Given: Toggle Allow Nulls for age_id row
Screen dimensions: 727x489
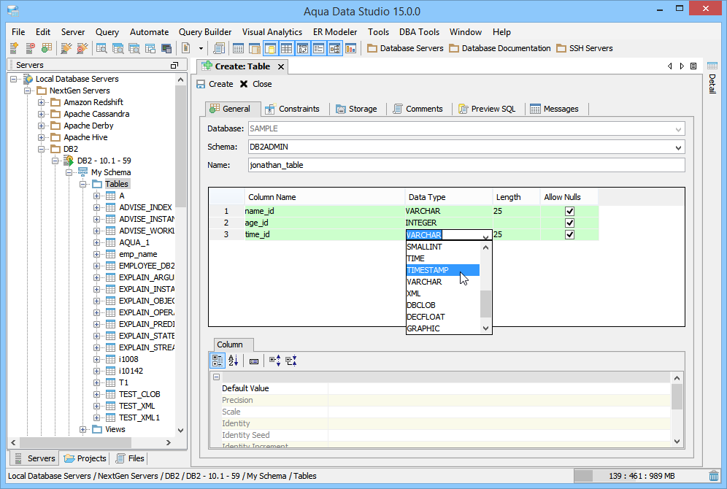Looking at the screenshot, I should pos(569,223).
